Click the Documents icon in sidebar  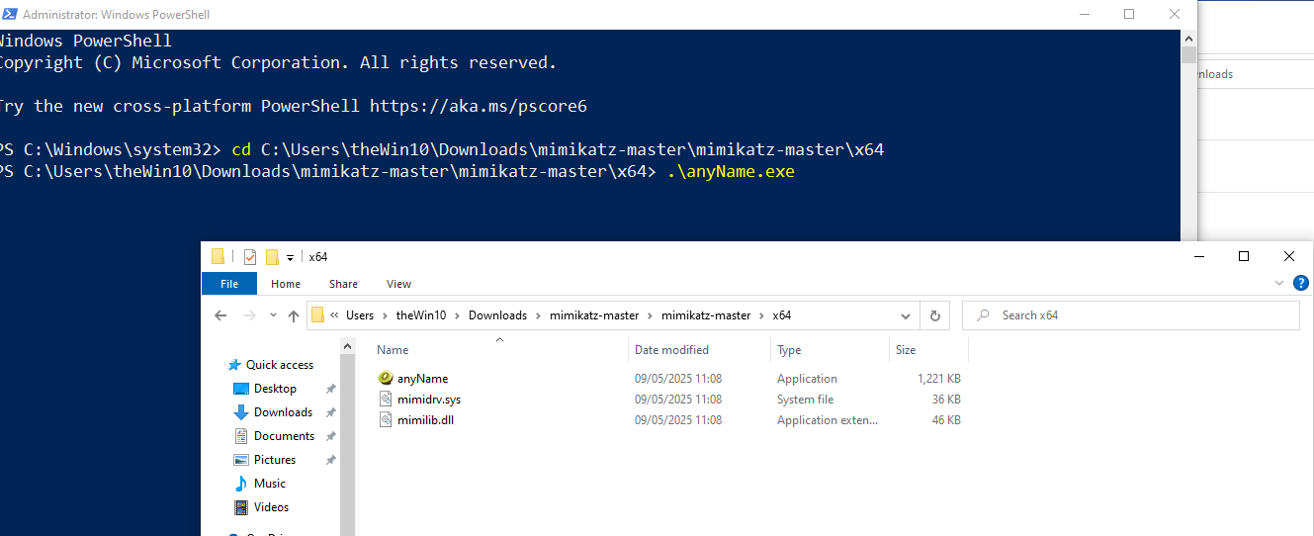[x=240, y=436]
